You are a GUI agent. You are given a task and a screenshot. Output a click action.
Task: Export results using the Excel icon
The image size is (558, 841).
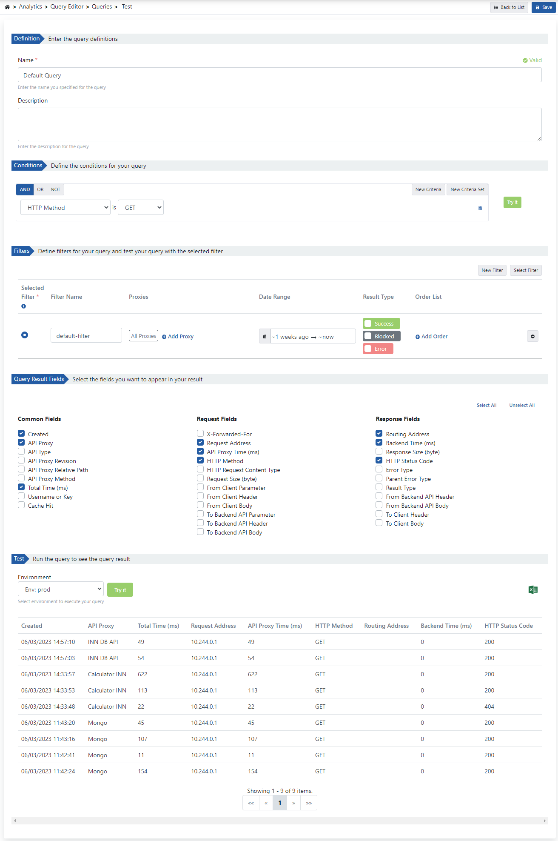point(533,589)
